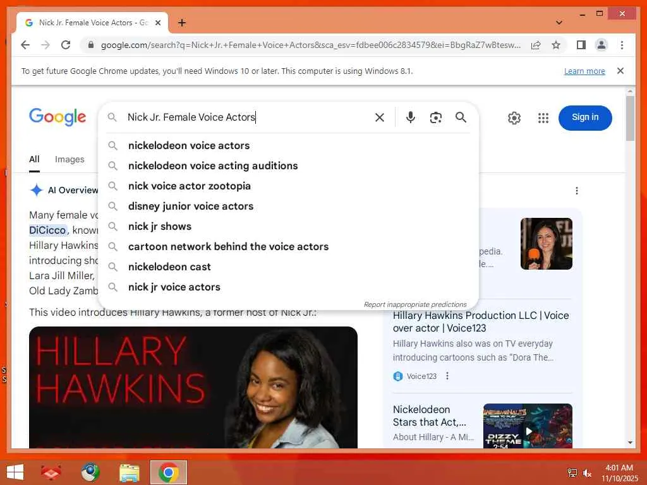The width and height of the screenshot is (647, 485).
Task: Click the Sign in button
Action: [x=585, y=117]
